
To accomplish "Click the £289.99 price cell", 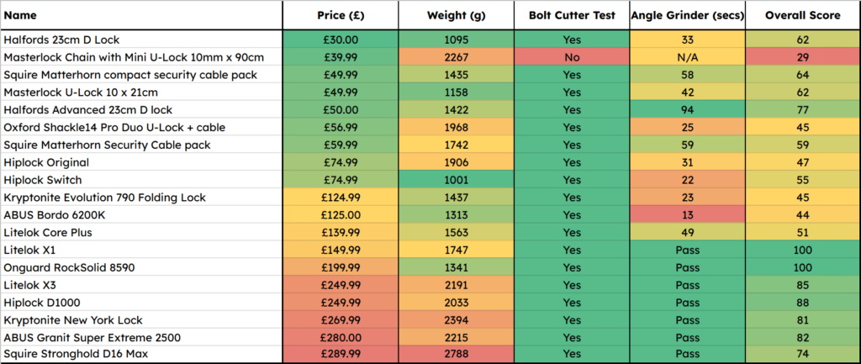I will [x=341, y=355].
